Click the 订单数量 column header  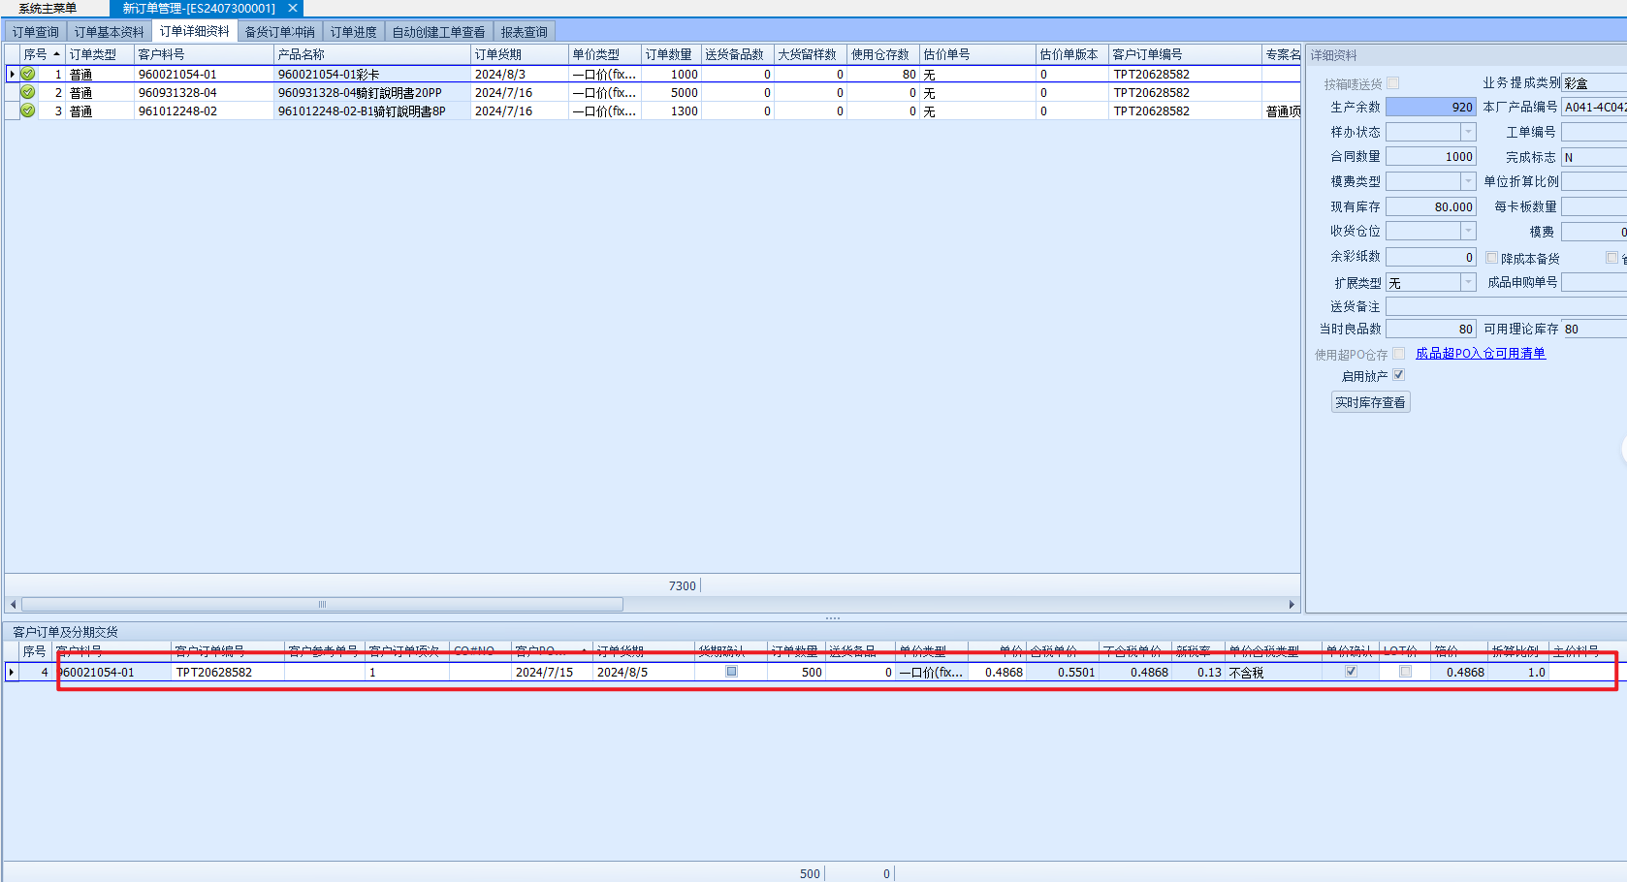pos(671,54)
